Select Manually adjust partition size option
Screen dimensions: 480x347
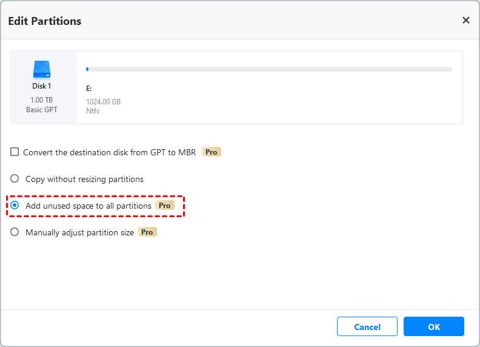15,232
